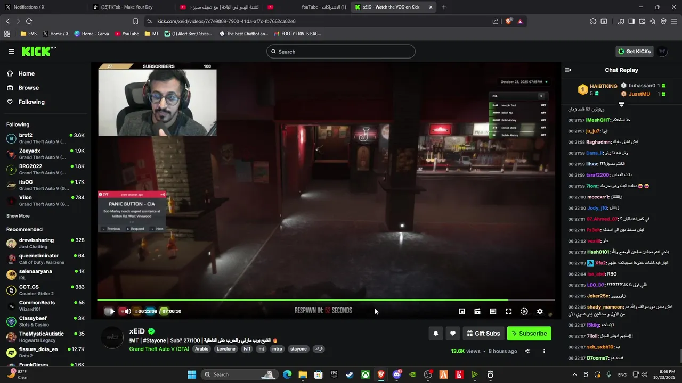
Task: Seek on the green video progress bar
Action: click(326, 300)
